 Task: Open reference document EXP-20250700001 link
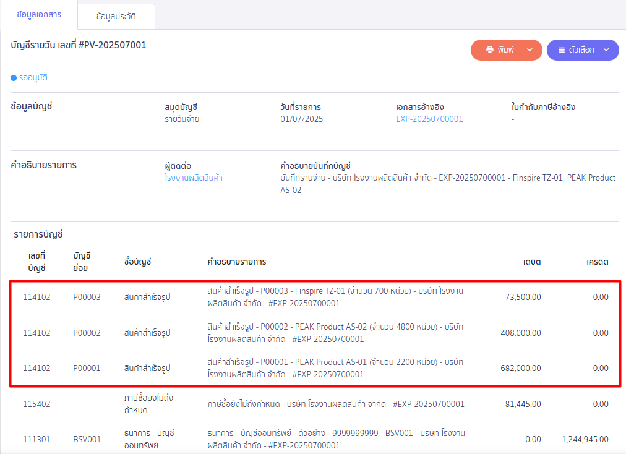click(429, 119)
